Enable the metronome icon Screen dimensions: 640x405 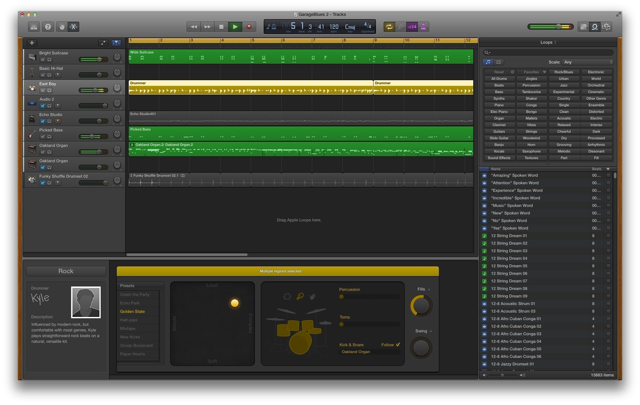[x=424, y=27]
